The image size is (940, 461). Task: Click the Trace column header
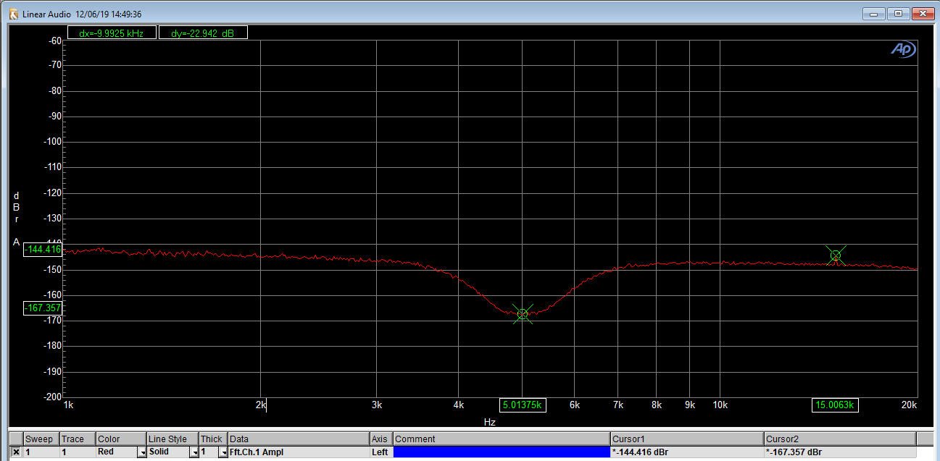78,439
